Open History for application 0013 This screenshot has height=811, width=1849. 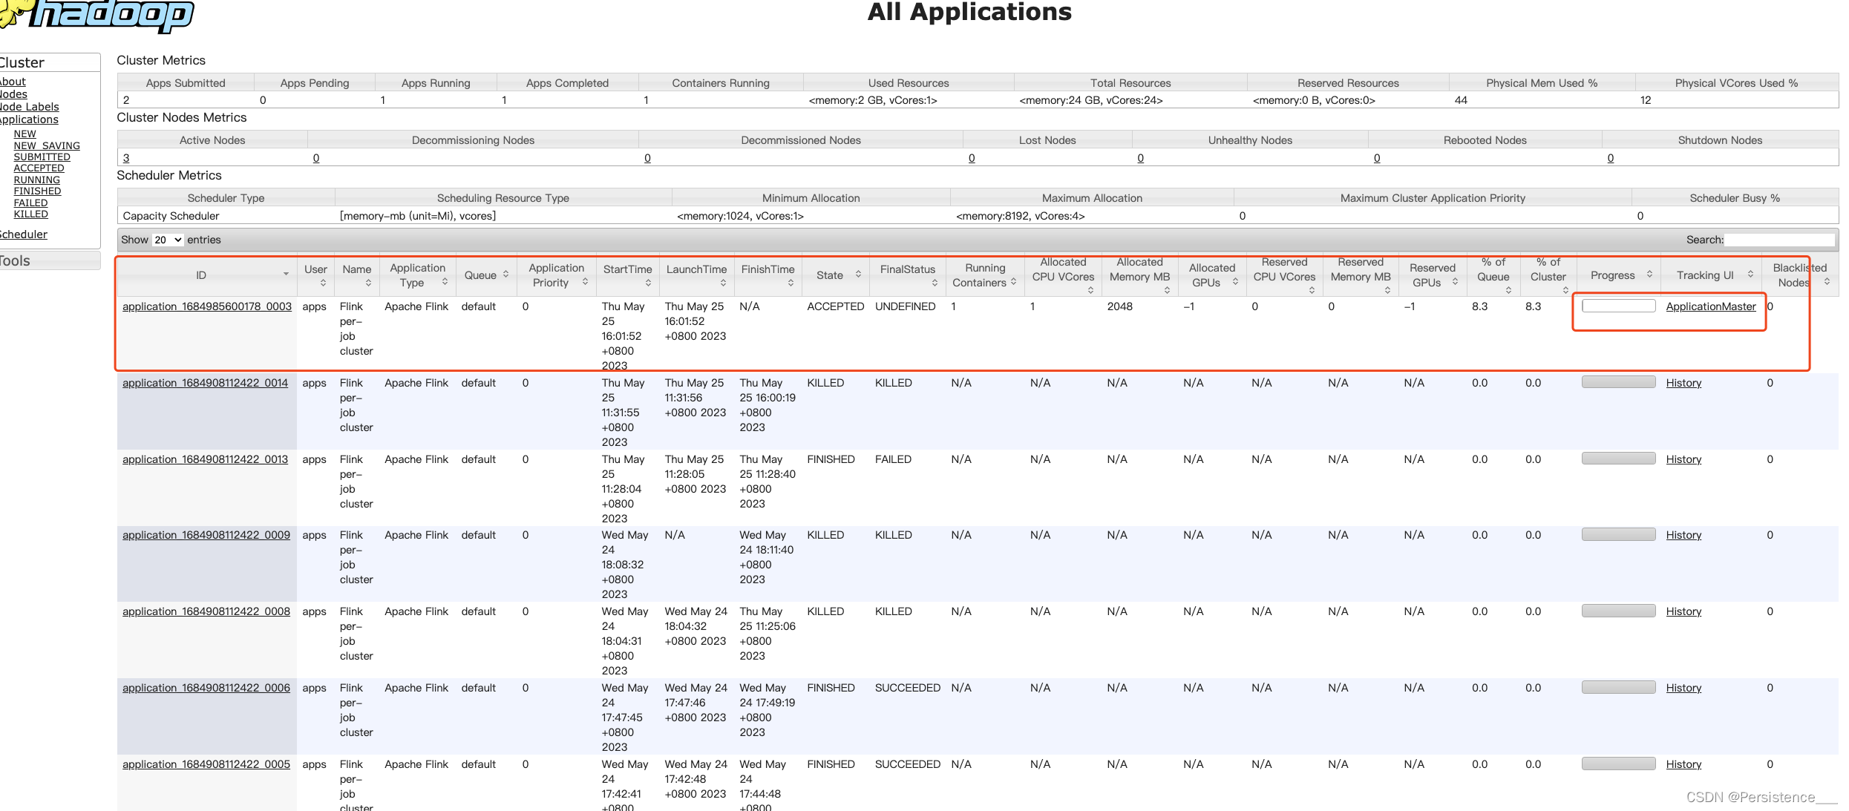pyautogui.click(x=1683, y=459)
